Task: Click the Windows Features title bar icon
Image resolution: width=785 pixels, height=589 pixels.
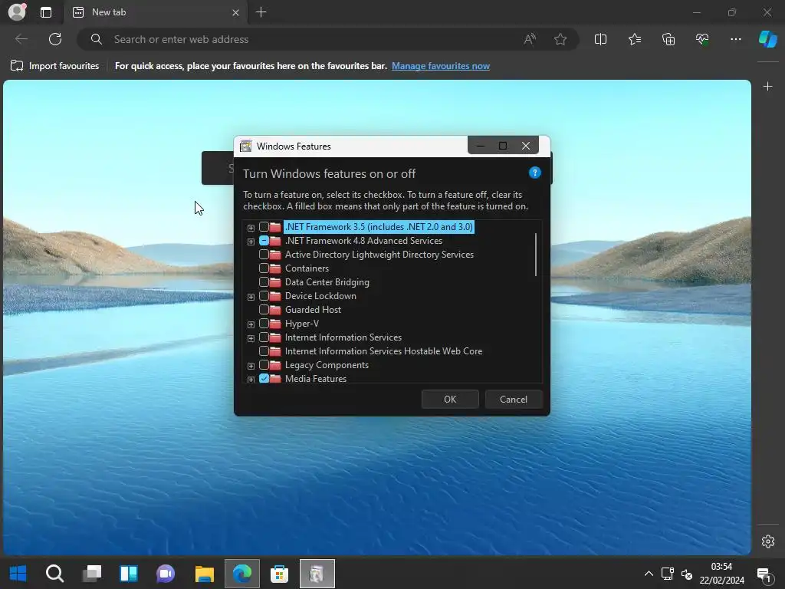Action: pyautogui.click(x=245, y=146)
